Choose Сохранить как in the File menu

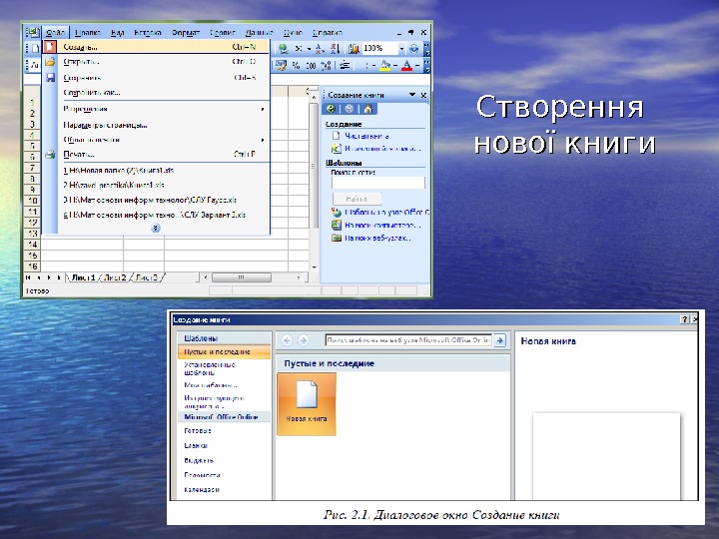(156, 92)
